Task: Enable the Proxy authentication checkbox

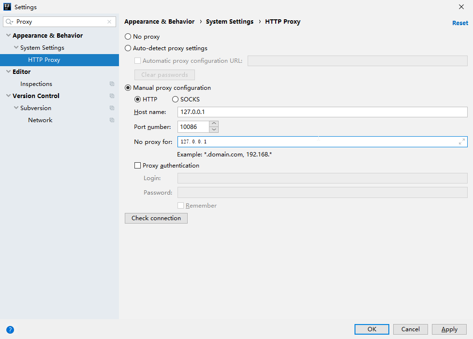Action: 137,166
